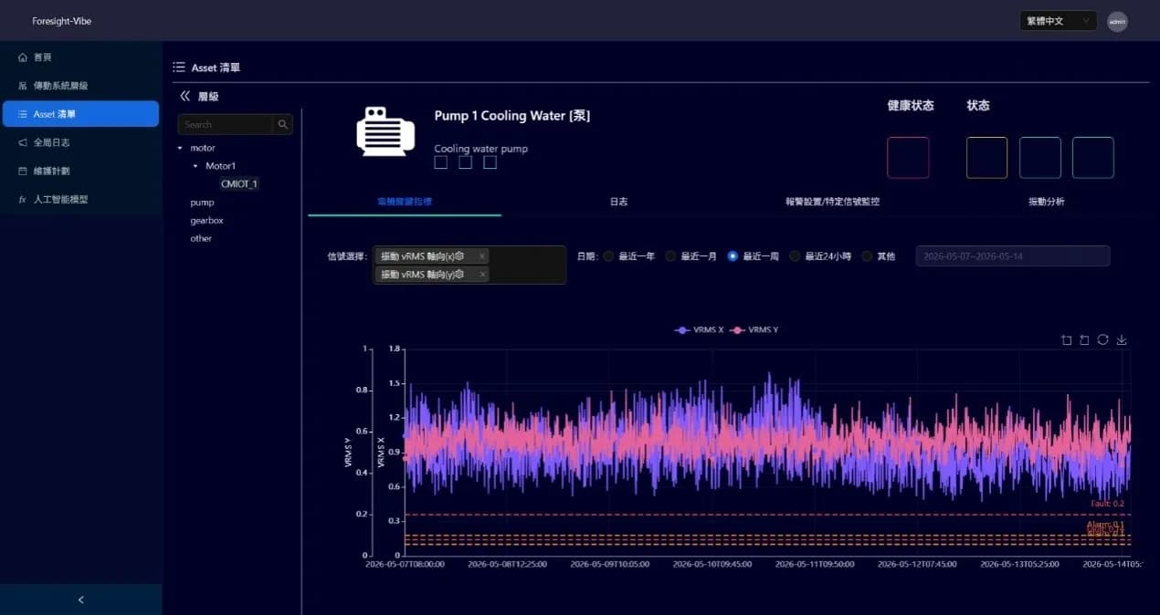The width and height of the screenshot is (1160, 615).
Task: Toggle the VRMS X series in legend
Action: [x=698, y=329]
